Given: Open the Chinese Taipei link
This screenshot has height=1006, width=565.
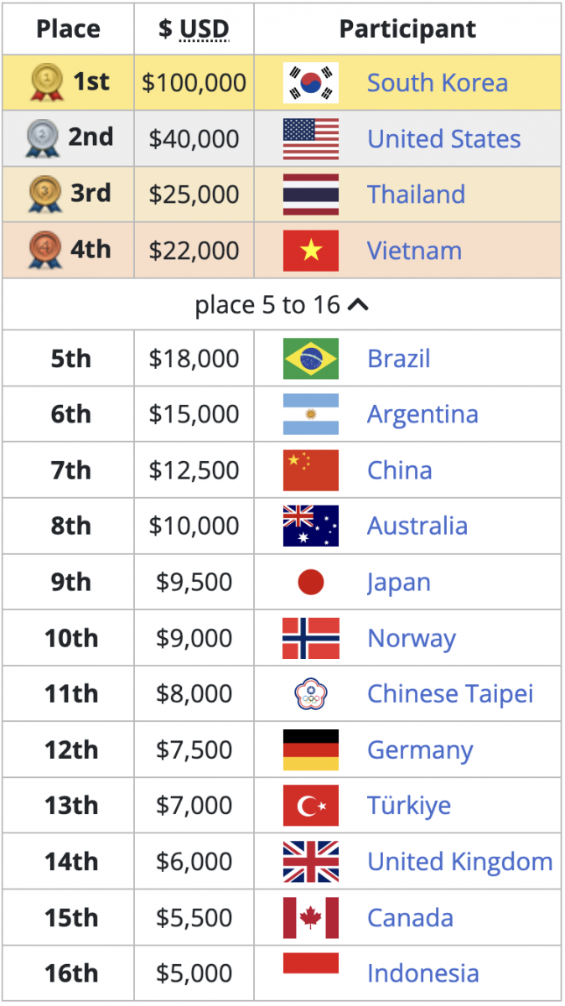Looking at the screenshot, I should click(450, 694).
